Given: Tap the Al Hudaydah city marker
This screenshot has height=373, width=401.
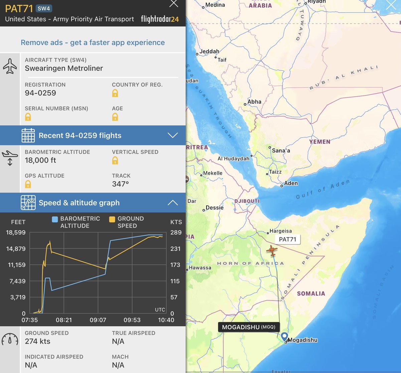Looking at the screenshot, I should (251, 156).
